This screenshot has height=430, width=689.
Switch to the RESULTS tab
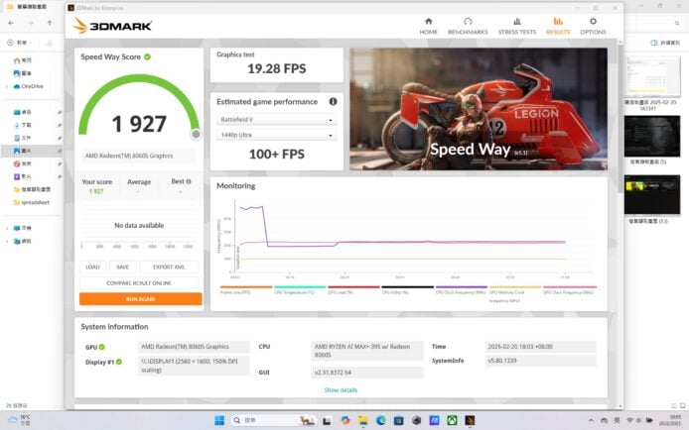point(557,25)
